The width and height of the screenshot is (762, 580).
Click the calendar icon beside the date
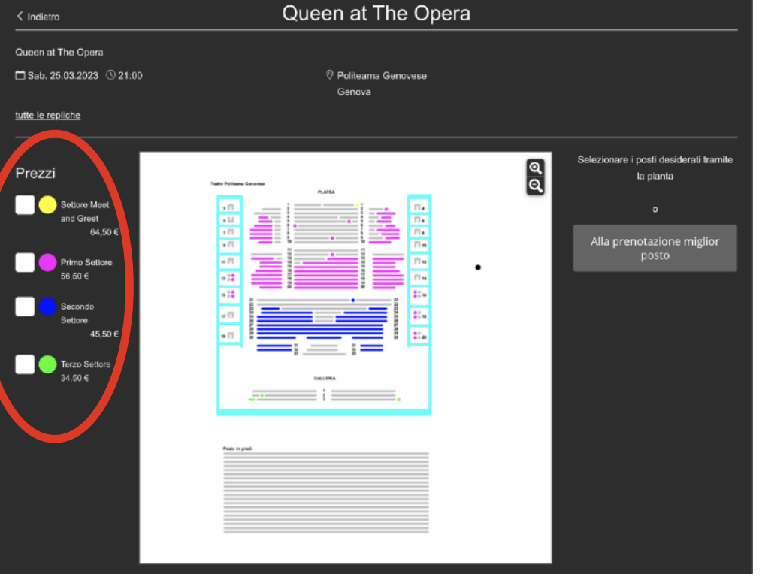20,76
